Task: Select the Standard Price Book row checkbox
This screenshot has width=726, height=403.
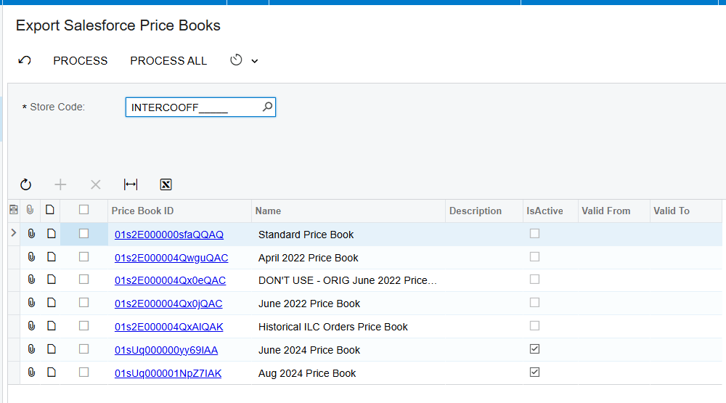Action: 83,234
